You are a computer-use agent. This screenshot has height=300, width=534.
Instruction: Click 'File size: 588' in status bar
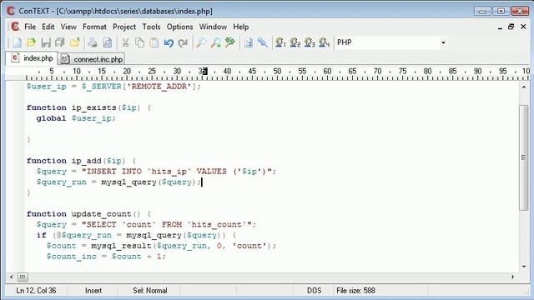[355, 291]
